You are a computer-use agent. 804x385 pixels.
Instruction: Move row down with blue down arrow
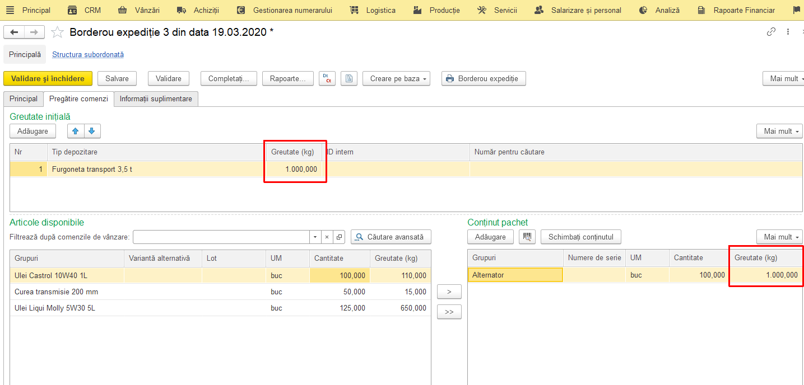pos(92,131)
